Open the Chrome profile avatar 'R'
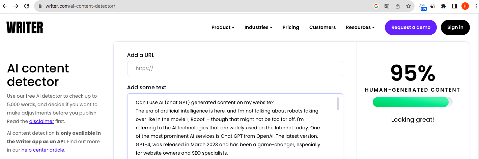The width and height of the screenshot is (479, 159). pyautogui.click(x=465, y=6)
